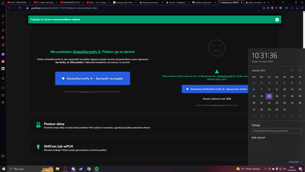Open the ad blocker shield icon
Viewport: 305px width, 172px height.
click(x=272, y=8)
